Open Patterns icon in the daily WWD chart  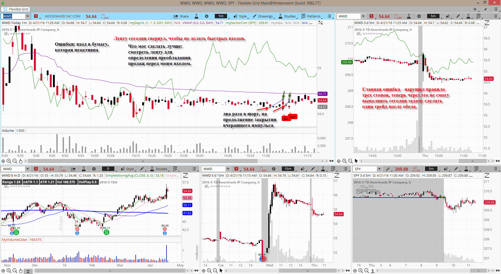pos(175,169)
